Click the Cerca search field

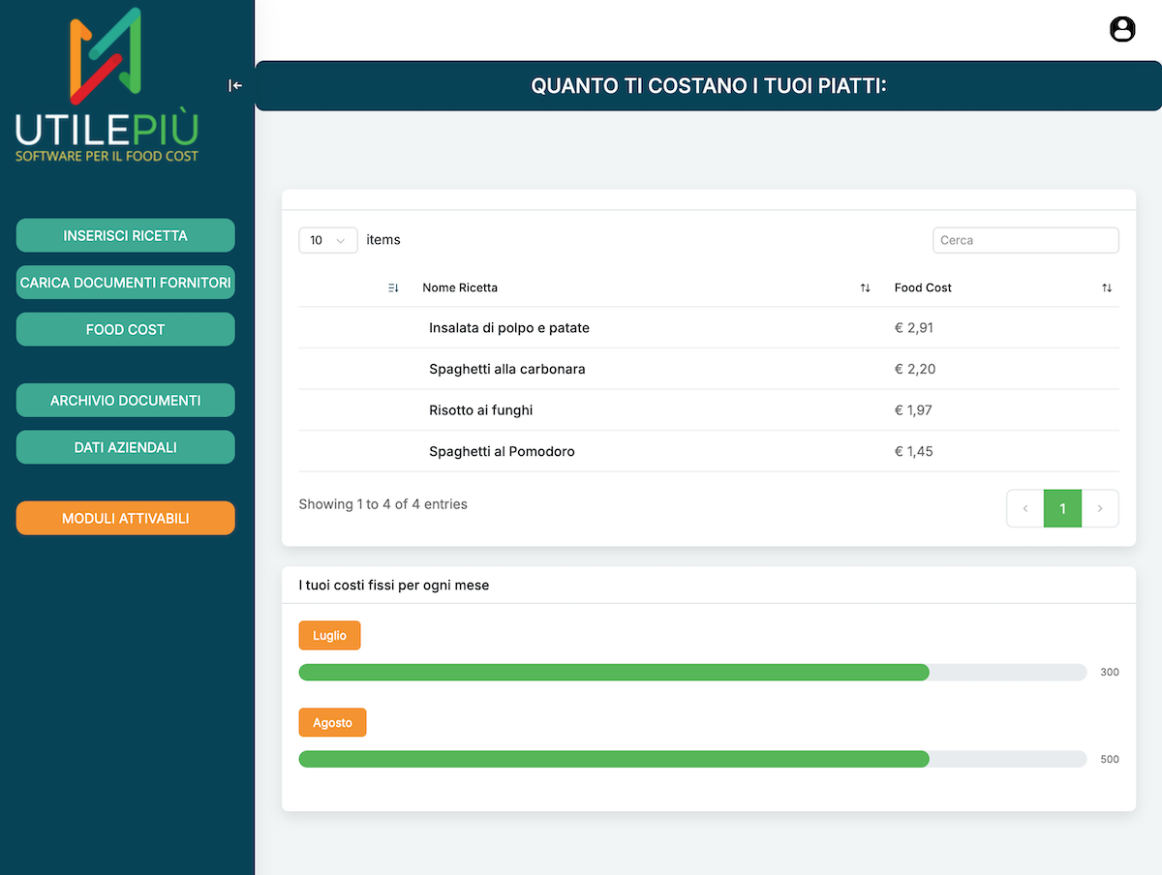click(x=1024, y=240)
